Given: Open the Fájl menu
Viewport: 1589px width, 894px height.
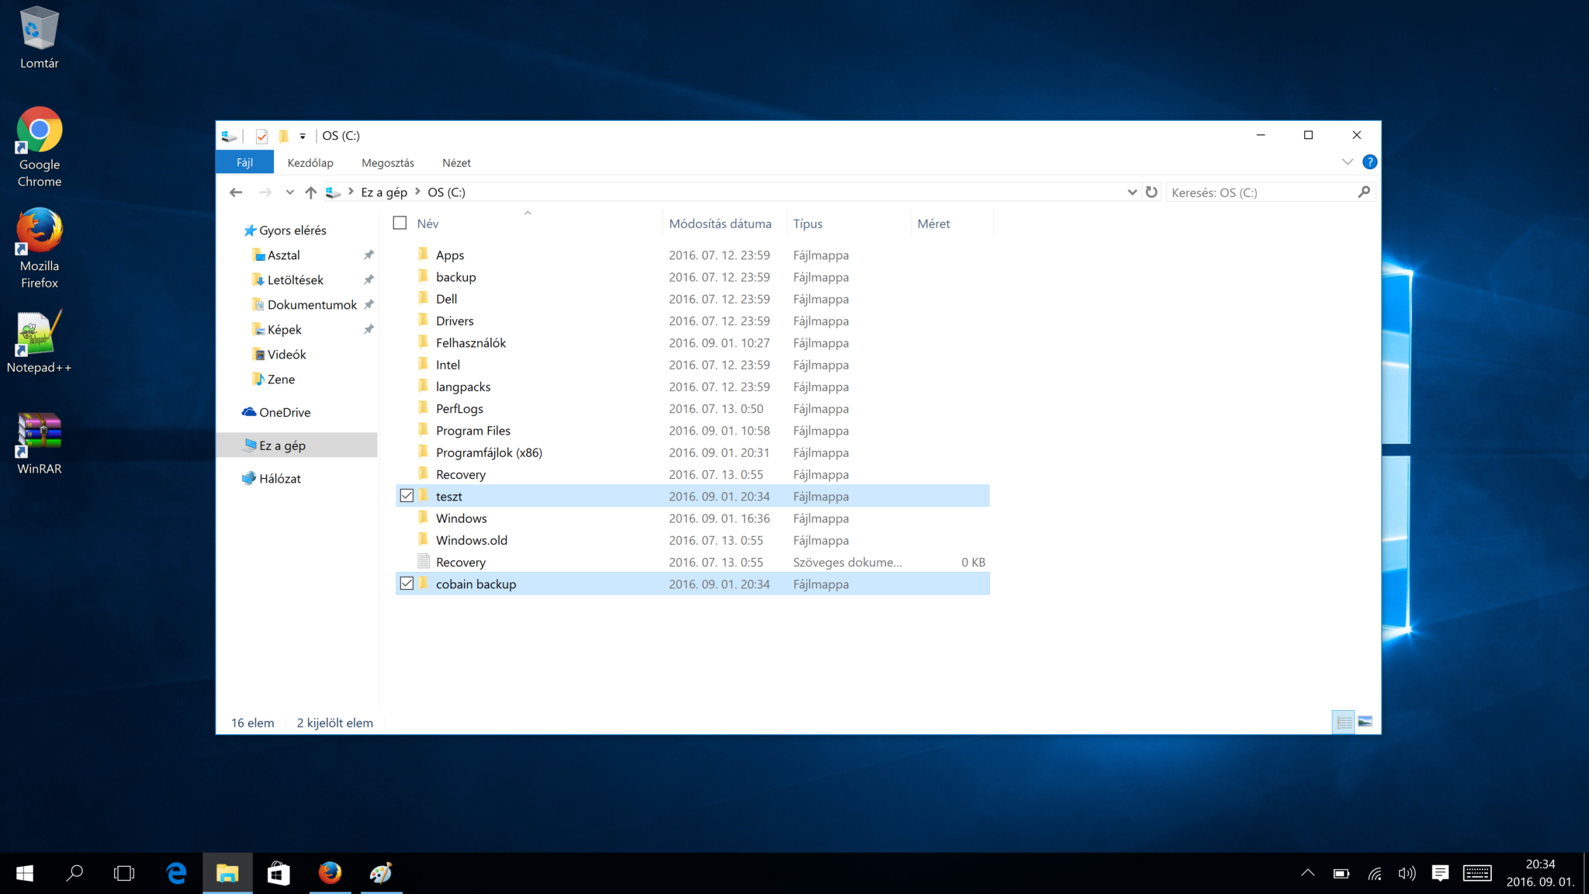Looking at the screenshot, I should tap(244, 161).
